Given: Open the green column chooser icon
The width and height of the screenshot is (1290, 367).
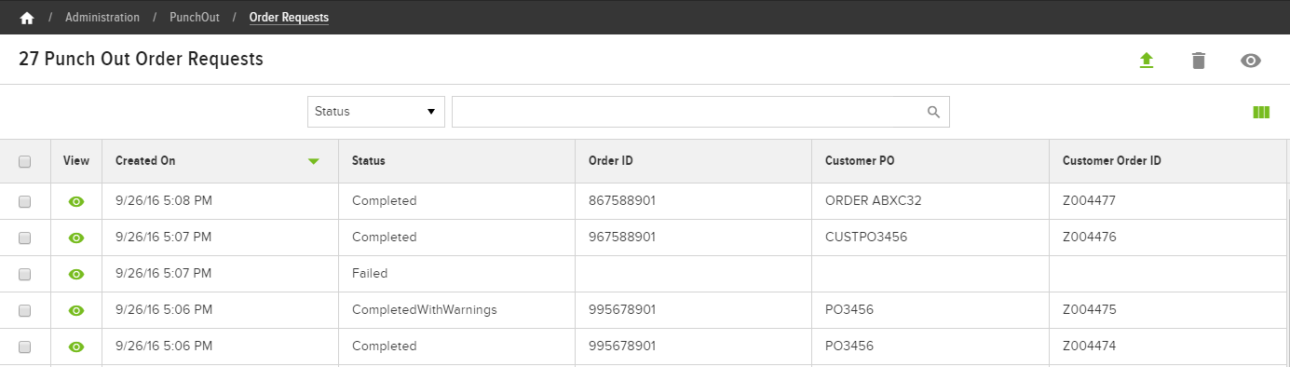Looking at the screenshot, I should (1262, 113).
